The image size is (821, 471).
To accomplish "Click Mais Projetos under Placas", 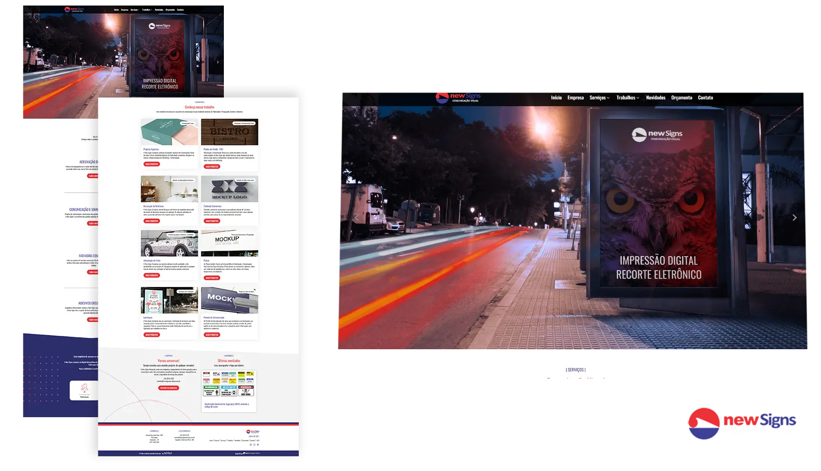I will coord(212,278).
